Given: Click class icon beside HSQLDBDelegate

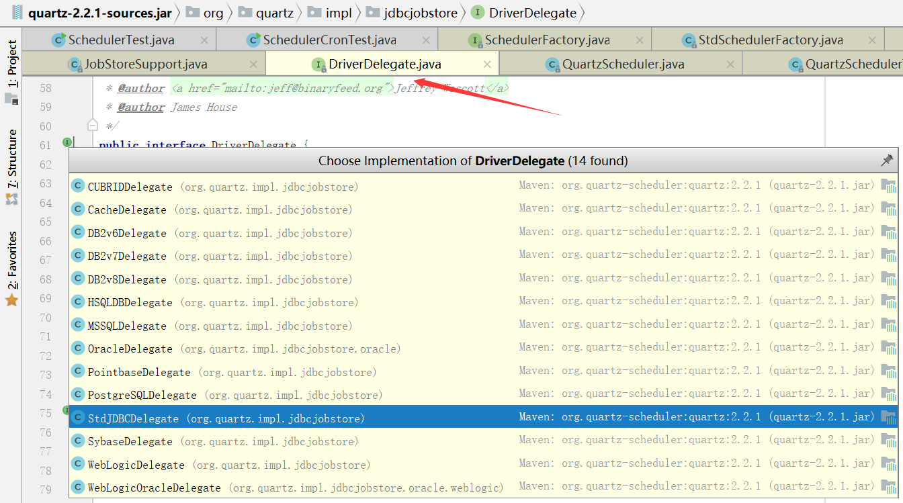Looking at the screenshot, I should tap(78, 302).
